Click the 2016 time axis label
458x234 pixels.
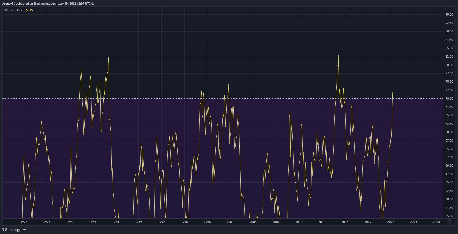click(345, 222)
